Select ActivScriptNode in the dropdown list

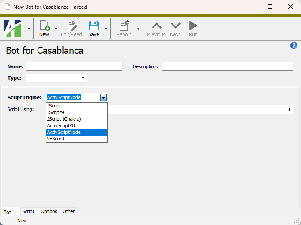77,132
